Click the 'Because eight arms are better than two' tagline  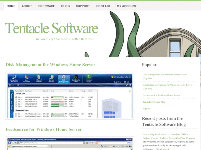(x=65, y=39)
